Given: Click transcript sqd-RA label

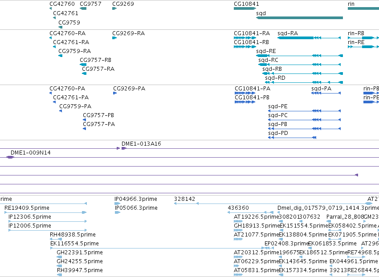Looking at the screenshot, I should click(288, 33).
